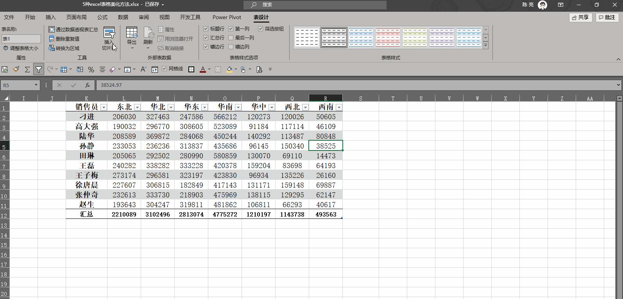
Task: Enable the 最后一列 (Last Column) checkbox
Action: [x=231, y=38]
